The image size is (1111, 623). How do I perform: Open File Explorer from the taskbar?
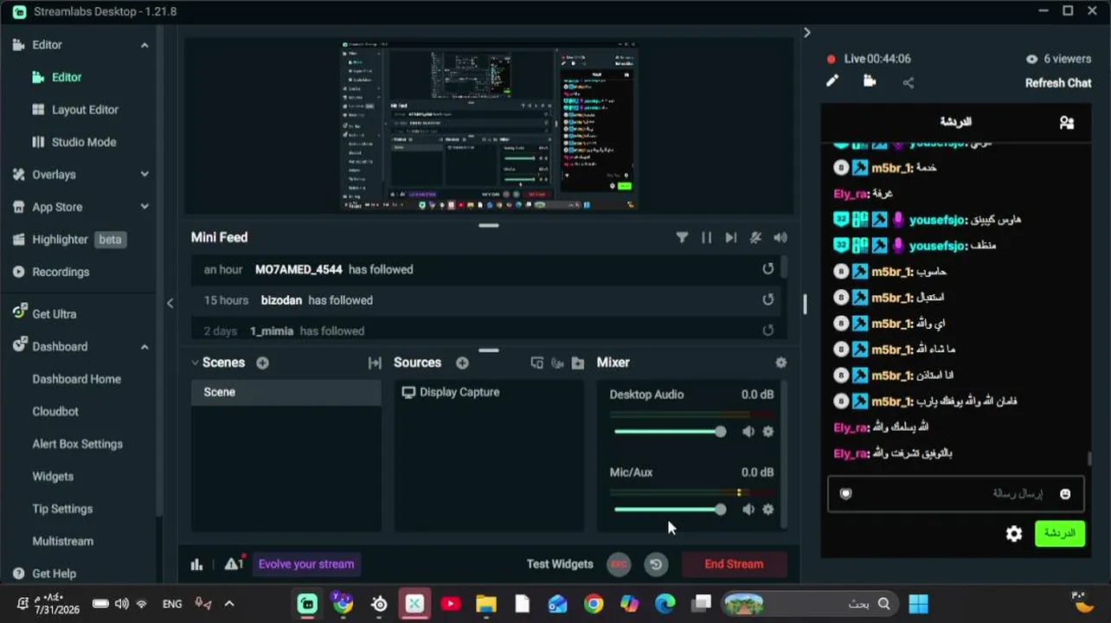486,603
